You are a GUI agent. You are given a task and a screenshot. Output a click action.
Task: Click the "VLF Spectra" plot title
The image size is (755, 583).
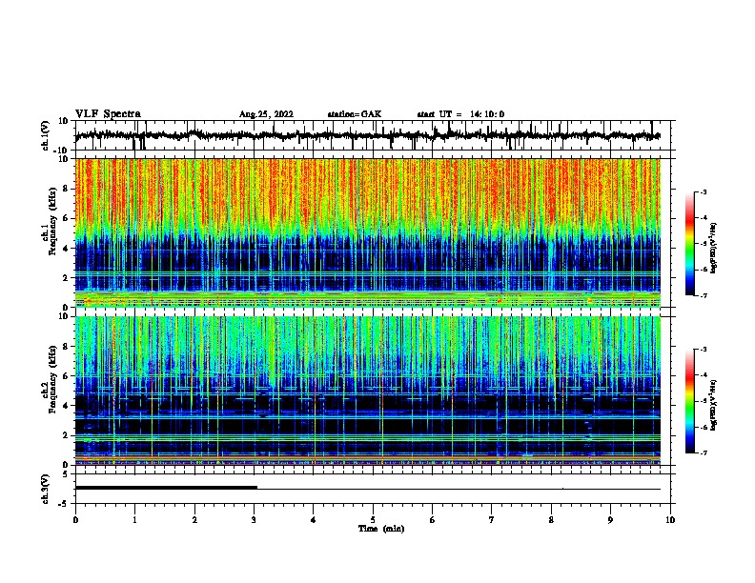coord(108,114)
